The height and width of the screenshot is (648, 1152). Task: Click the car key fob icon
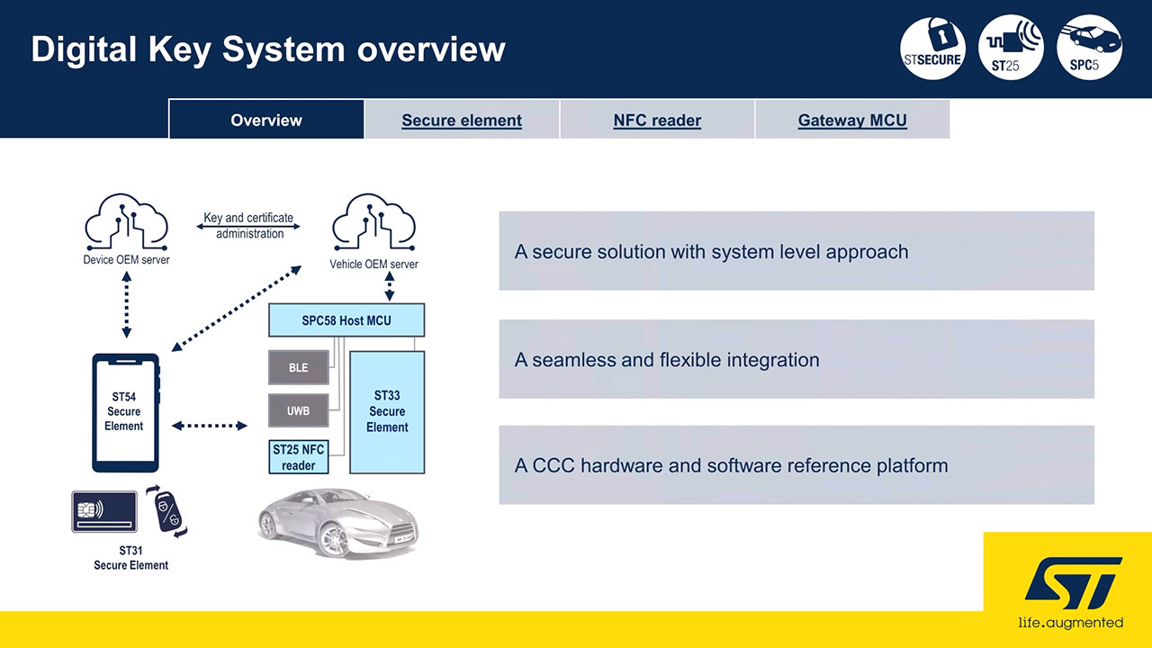click(x=168, y=513)
